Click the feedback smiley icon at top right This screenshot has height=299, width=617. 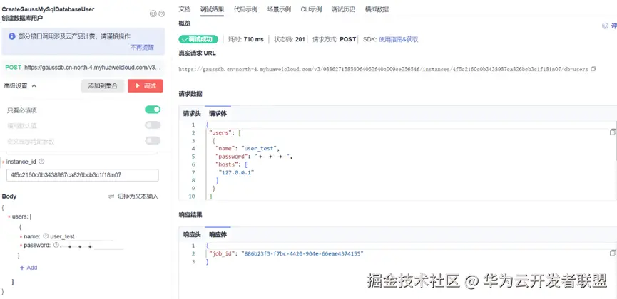(x=605, y=26)
